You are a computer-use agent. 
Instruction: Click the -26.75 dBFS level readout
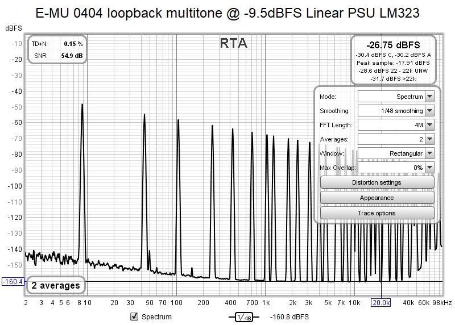pyautogui.click(x=393, y=45)
